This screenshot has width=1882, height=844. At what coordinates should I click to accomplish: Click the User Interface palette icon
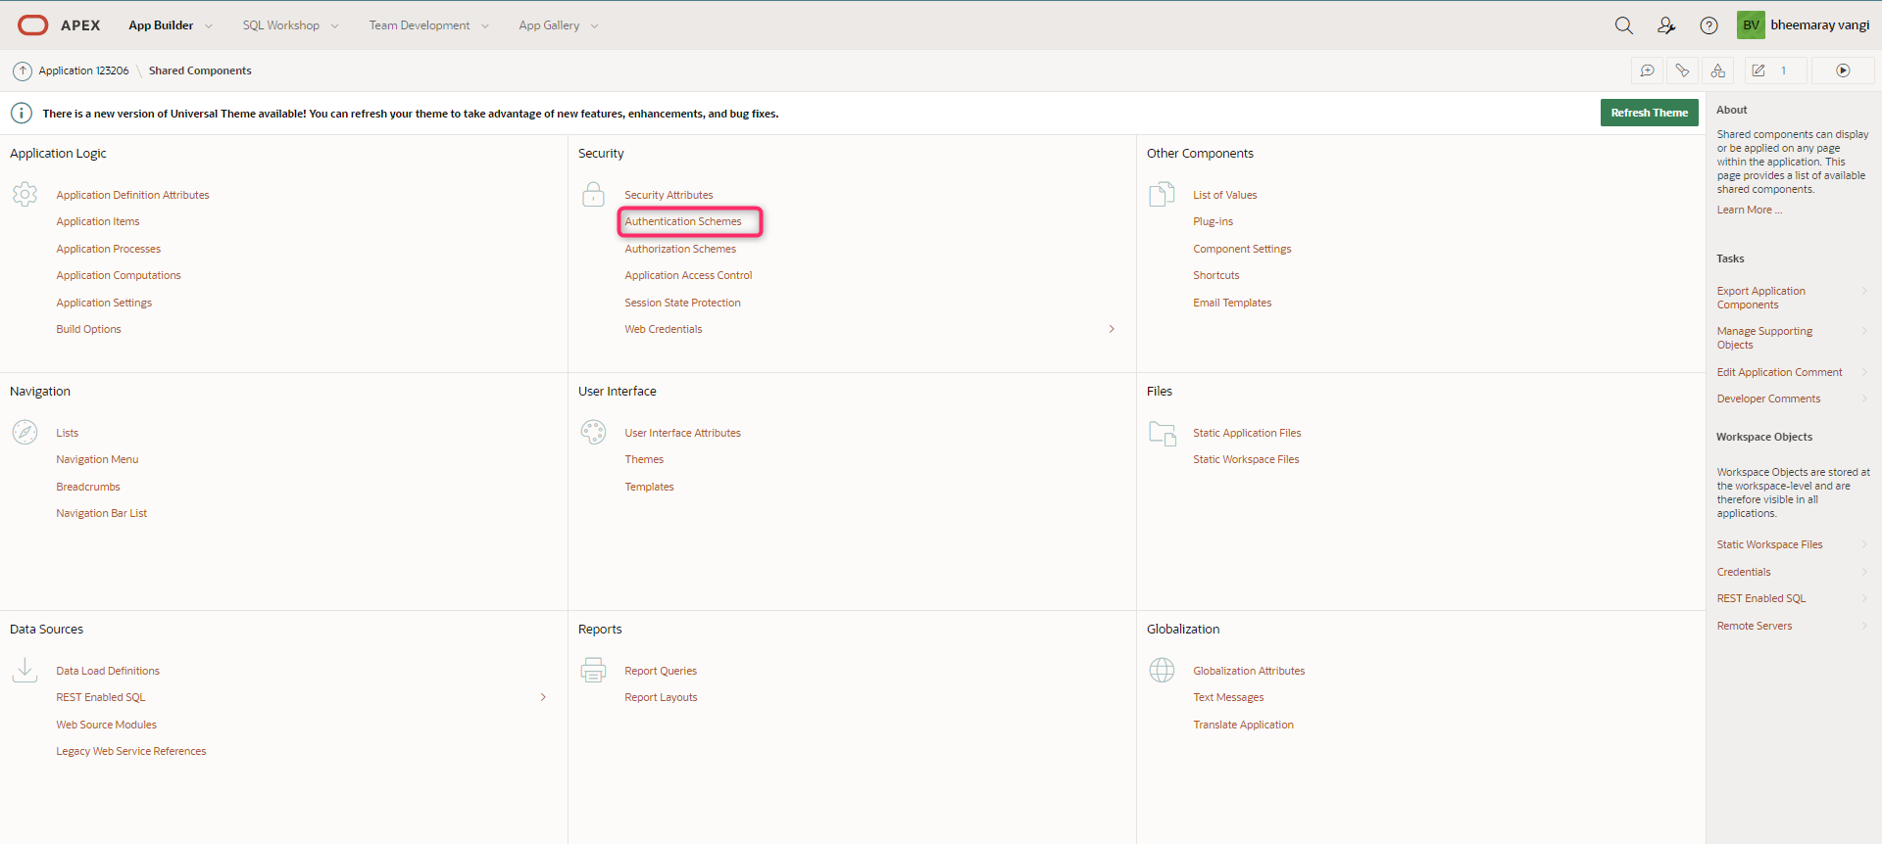click(593, 432)
